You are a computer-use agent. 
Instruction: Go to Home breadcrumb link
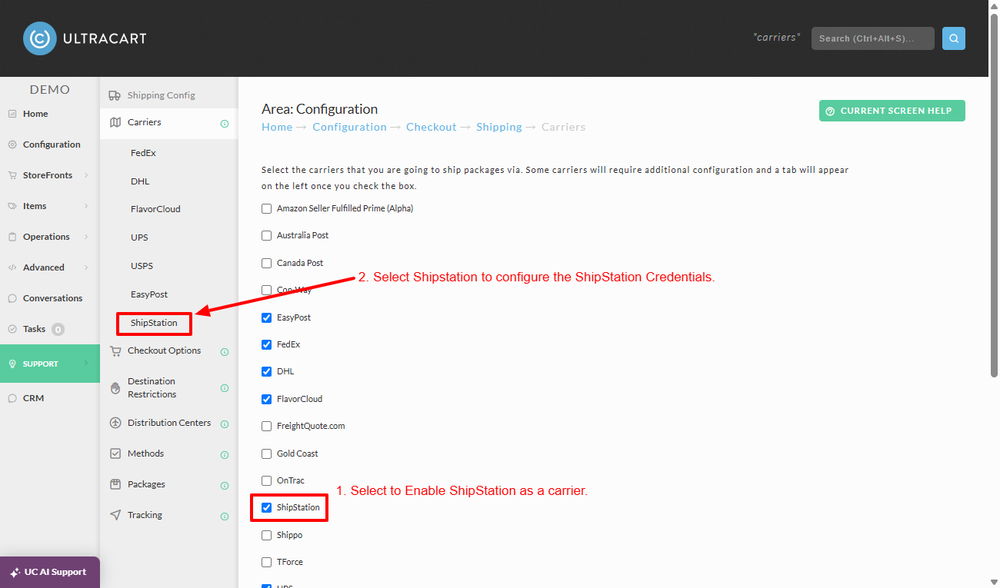tap(277, 127)
